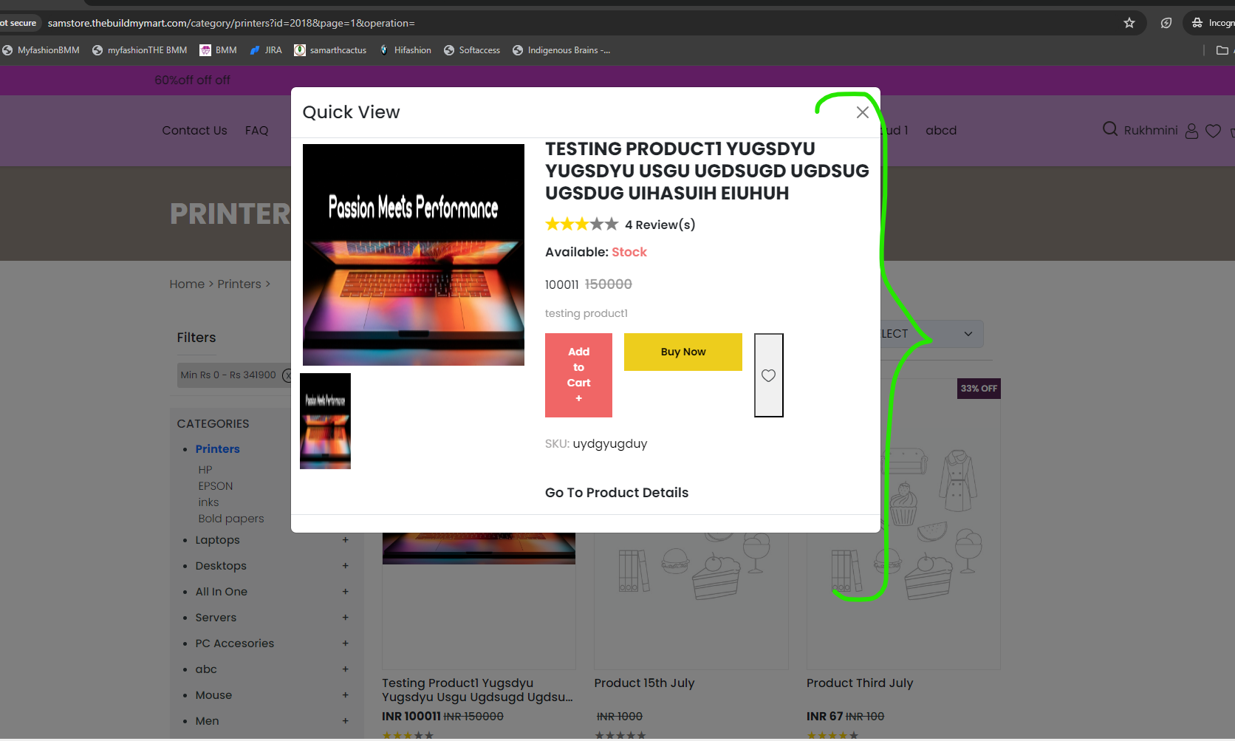Open the sort select dropdown
Image resolution: width=1235 pixels, height=741 pixels.
[x=932, y=334]
